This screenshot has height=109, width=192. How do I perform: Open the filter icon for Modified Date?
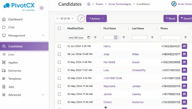[95, 37]
